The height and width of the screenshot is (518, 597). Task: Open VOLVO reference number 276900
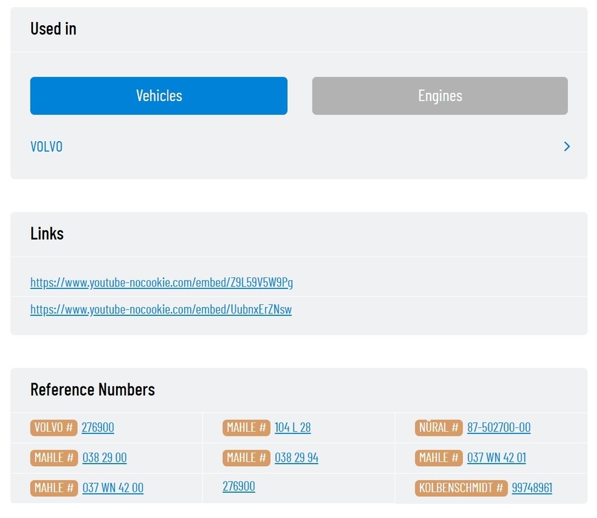(x=98, y=427)
